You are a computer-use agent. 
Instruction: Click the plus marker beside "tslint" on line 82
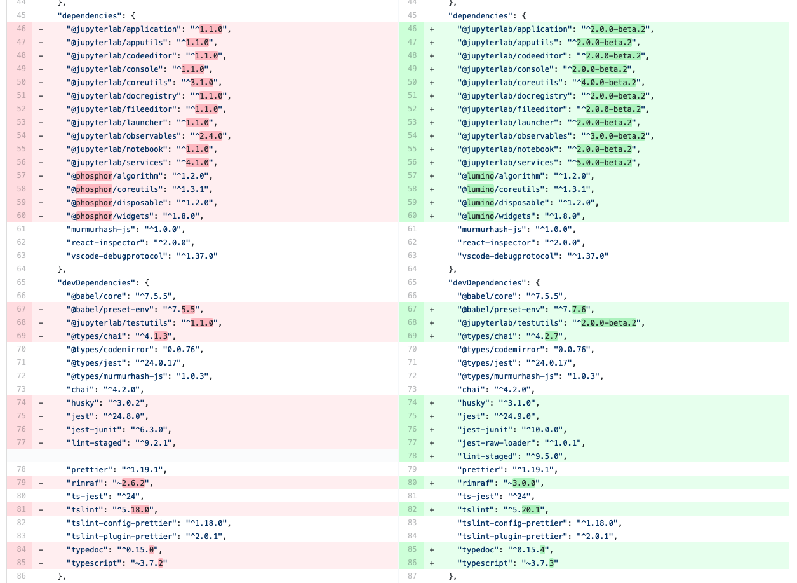tap(432, 509)
